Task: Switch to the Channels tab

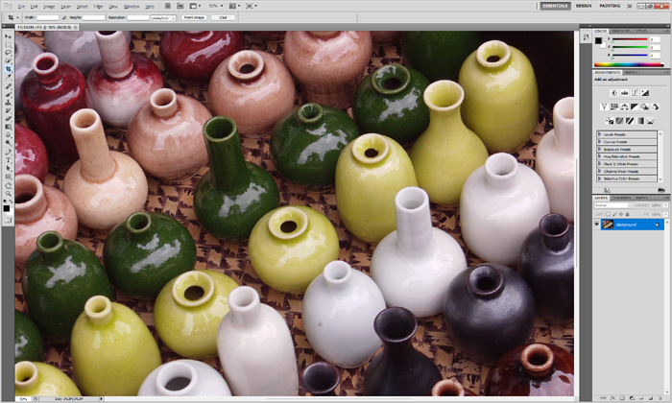Action: click(621, 198)
